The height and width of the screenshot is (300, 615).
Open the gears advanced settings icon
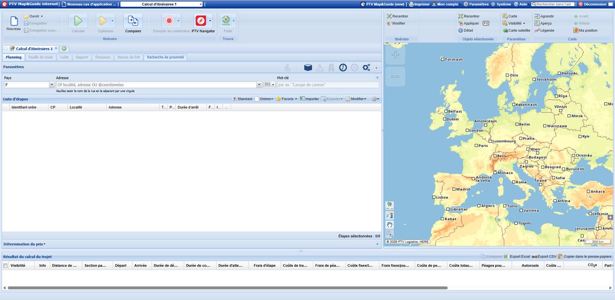click(366, 68)
